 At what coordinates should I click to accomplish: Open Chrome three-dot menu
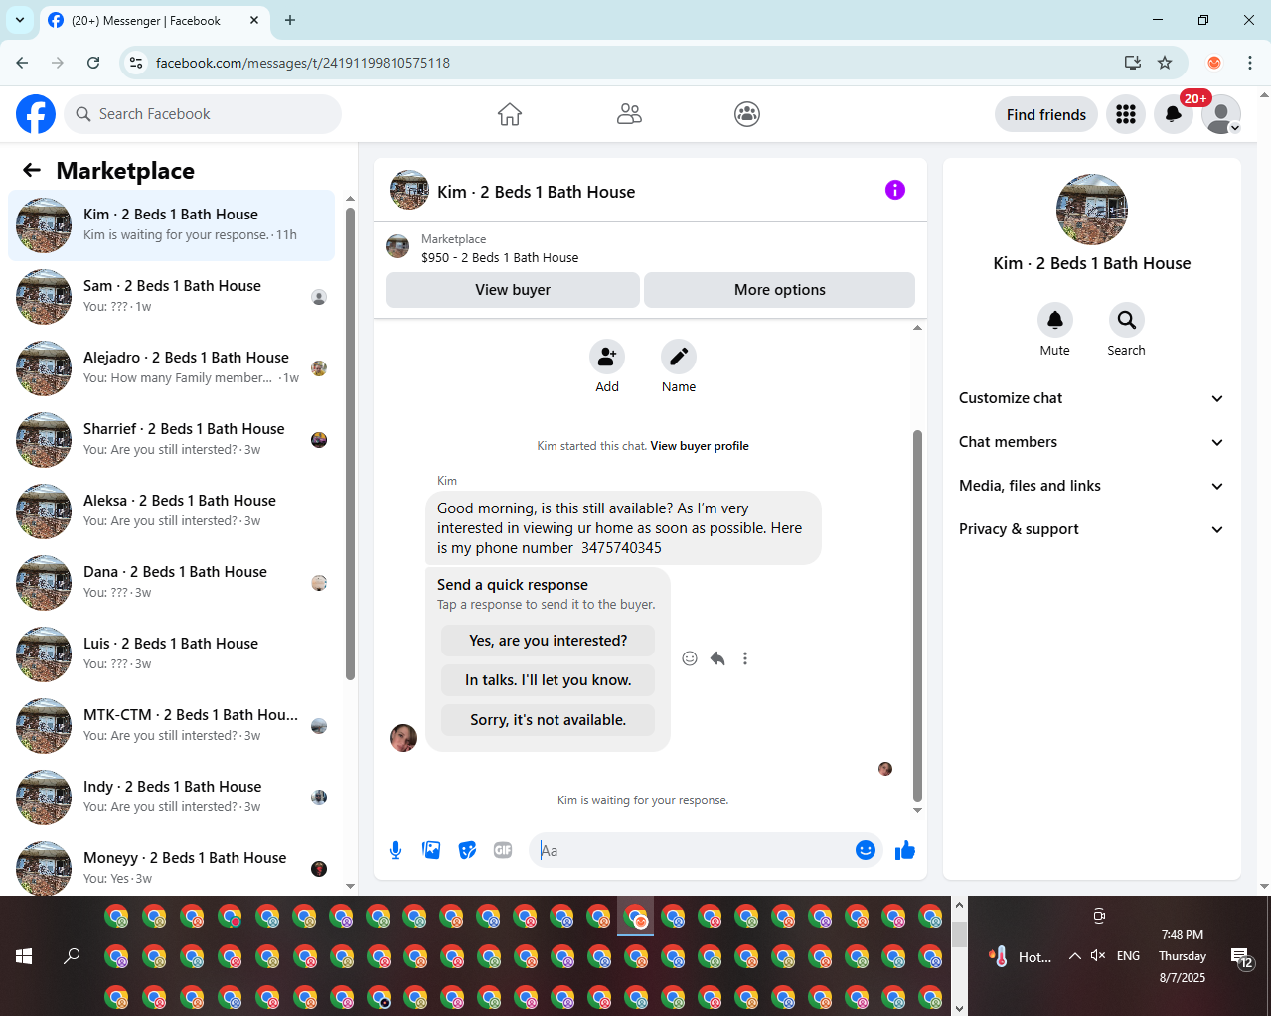[1250, 63]
